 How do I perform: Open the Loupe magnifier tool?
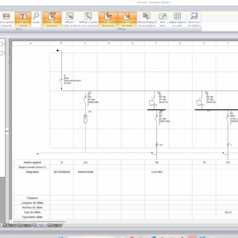(x=36, y=18)
